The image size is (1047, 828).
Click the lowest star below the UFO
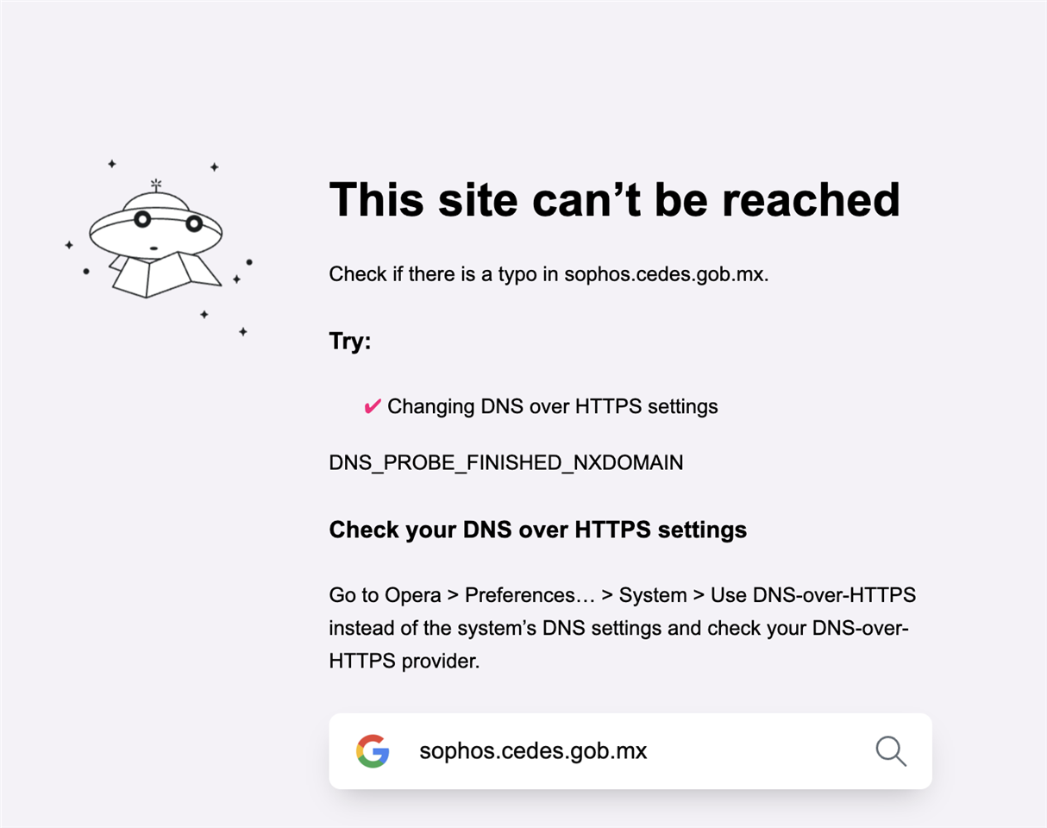tap(243, 331)
